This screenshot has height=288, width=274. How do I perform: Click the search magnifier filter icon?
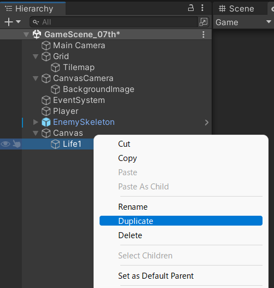click(x=36, y=22)
